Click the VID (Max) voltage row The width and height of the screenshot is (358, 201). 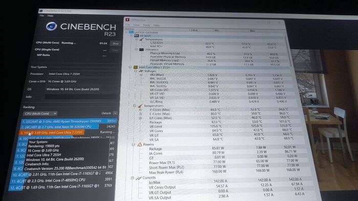pos(216,75)
